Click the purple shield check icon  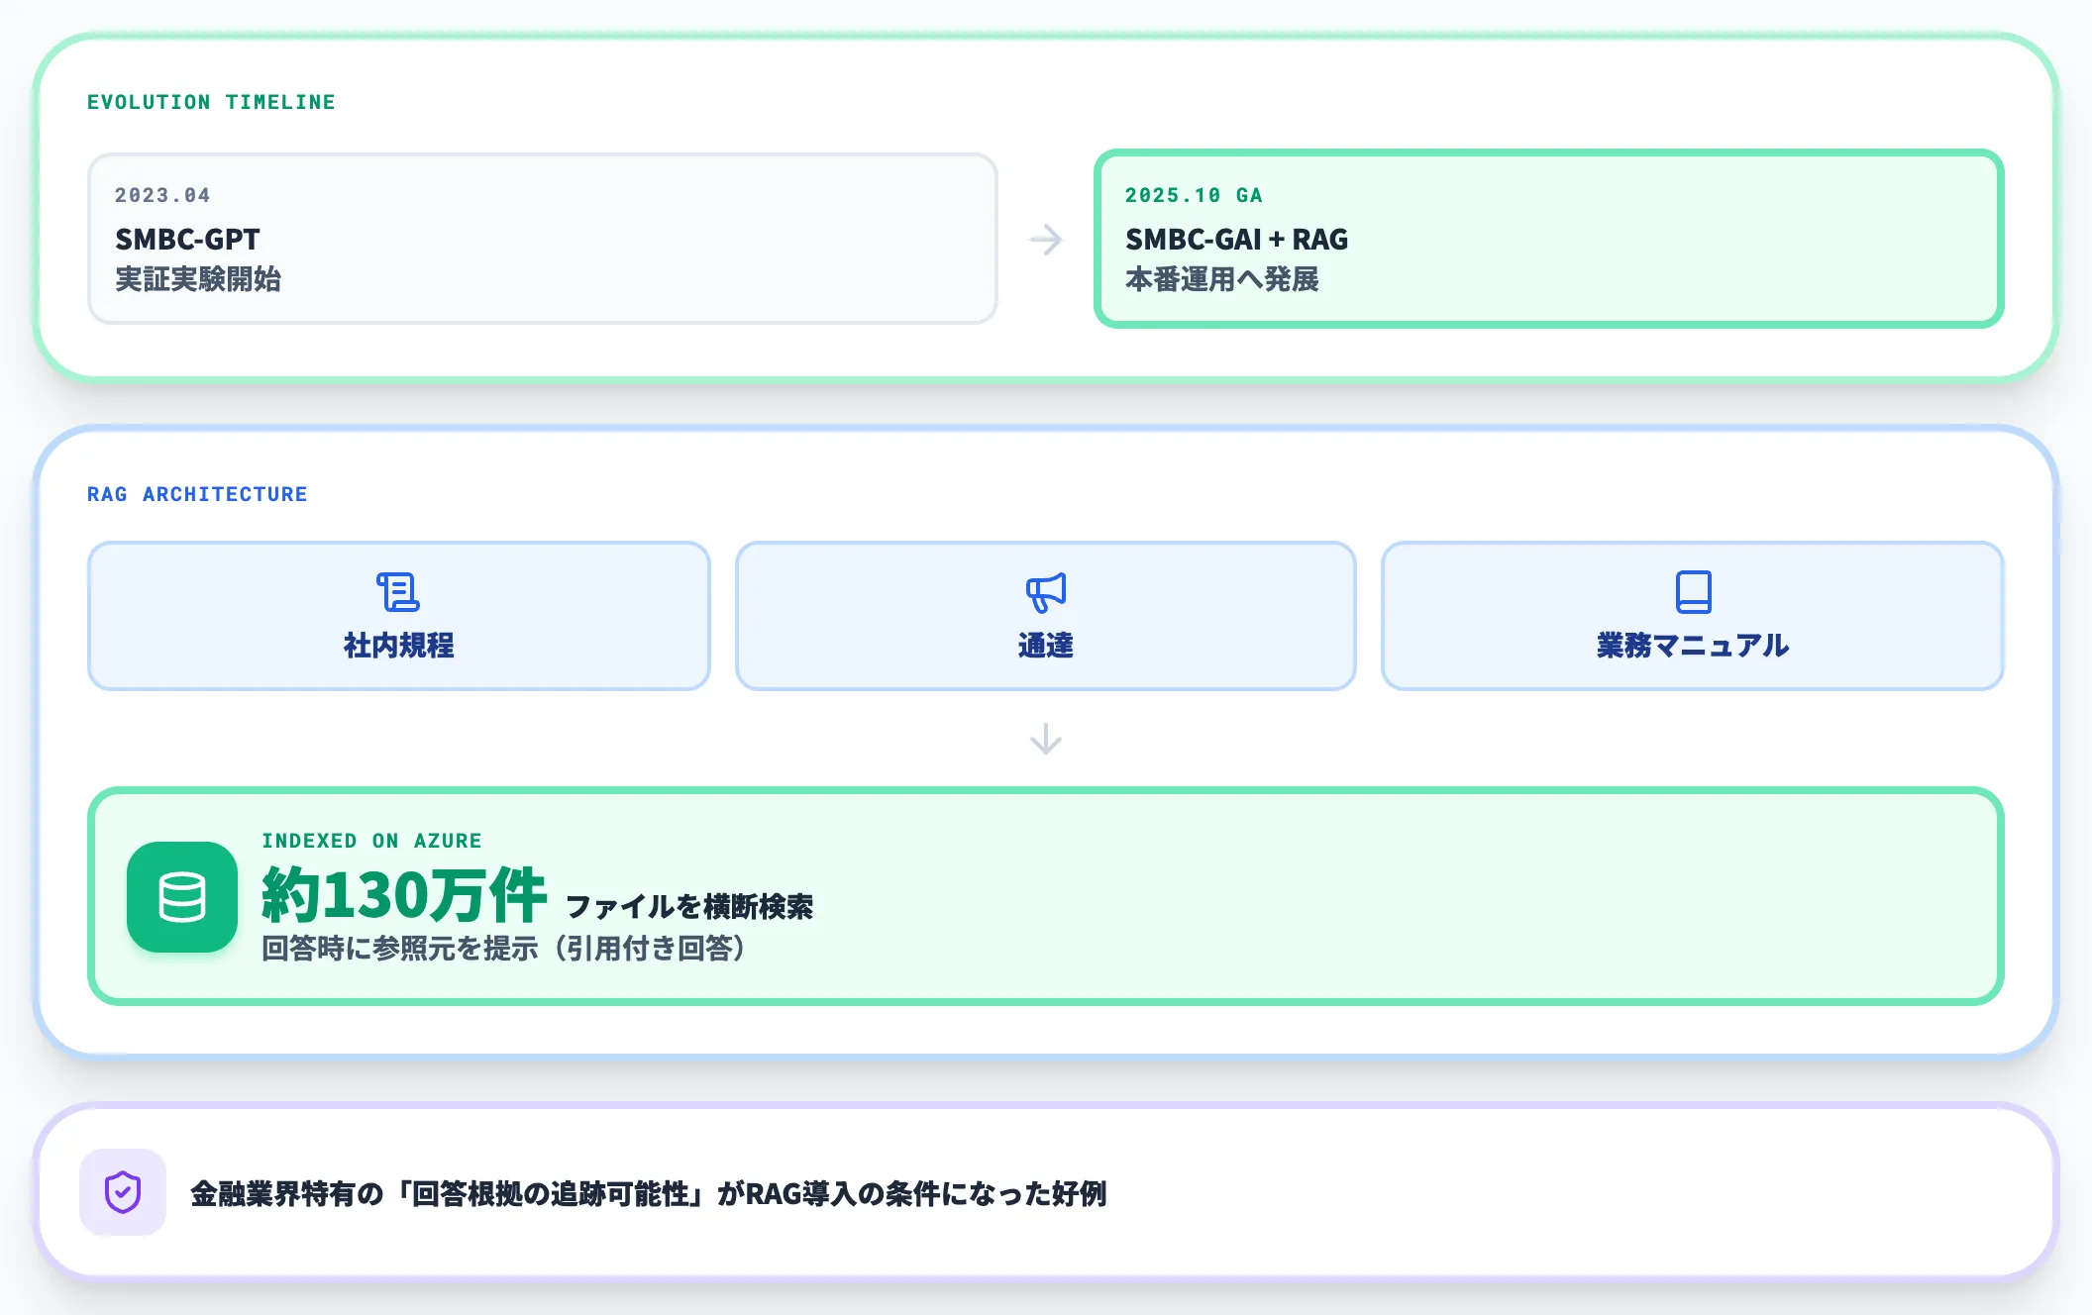pos(123,1192)
